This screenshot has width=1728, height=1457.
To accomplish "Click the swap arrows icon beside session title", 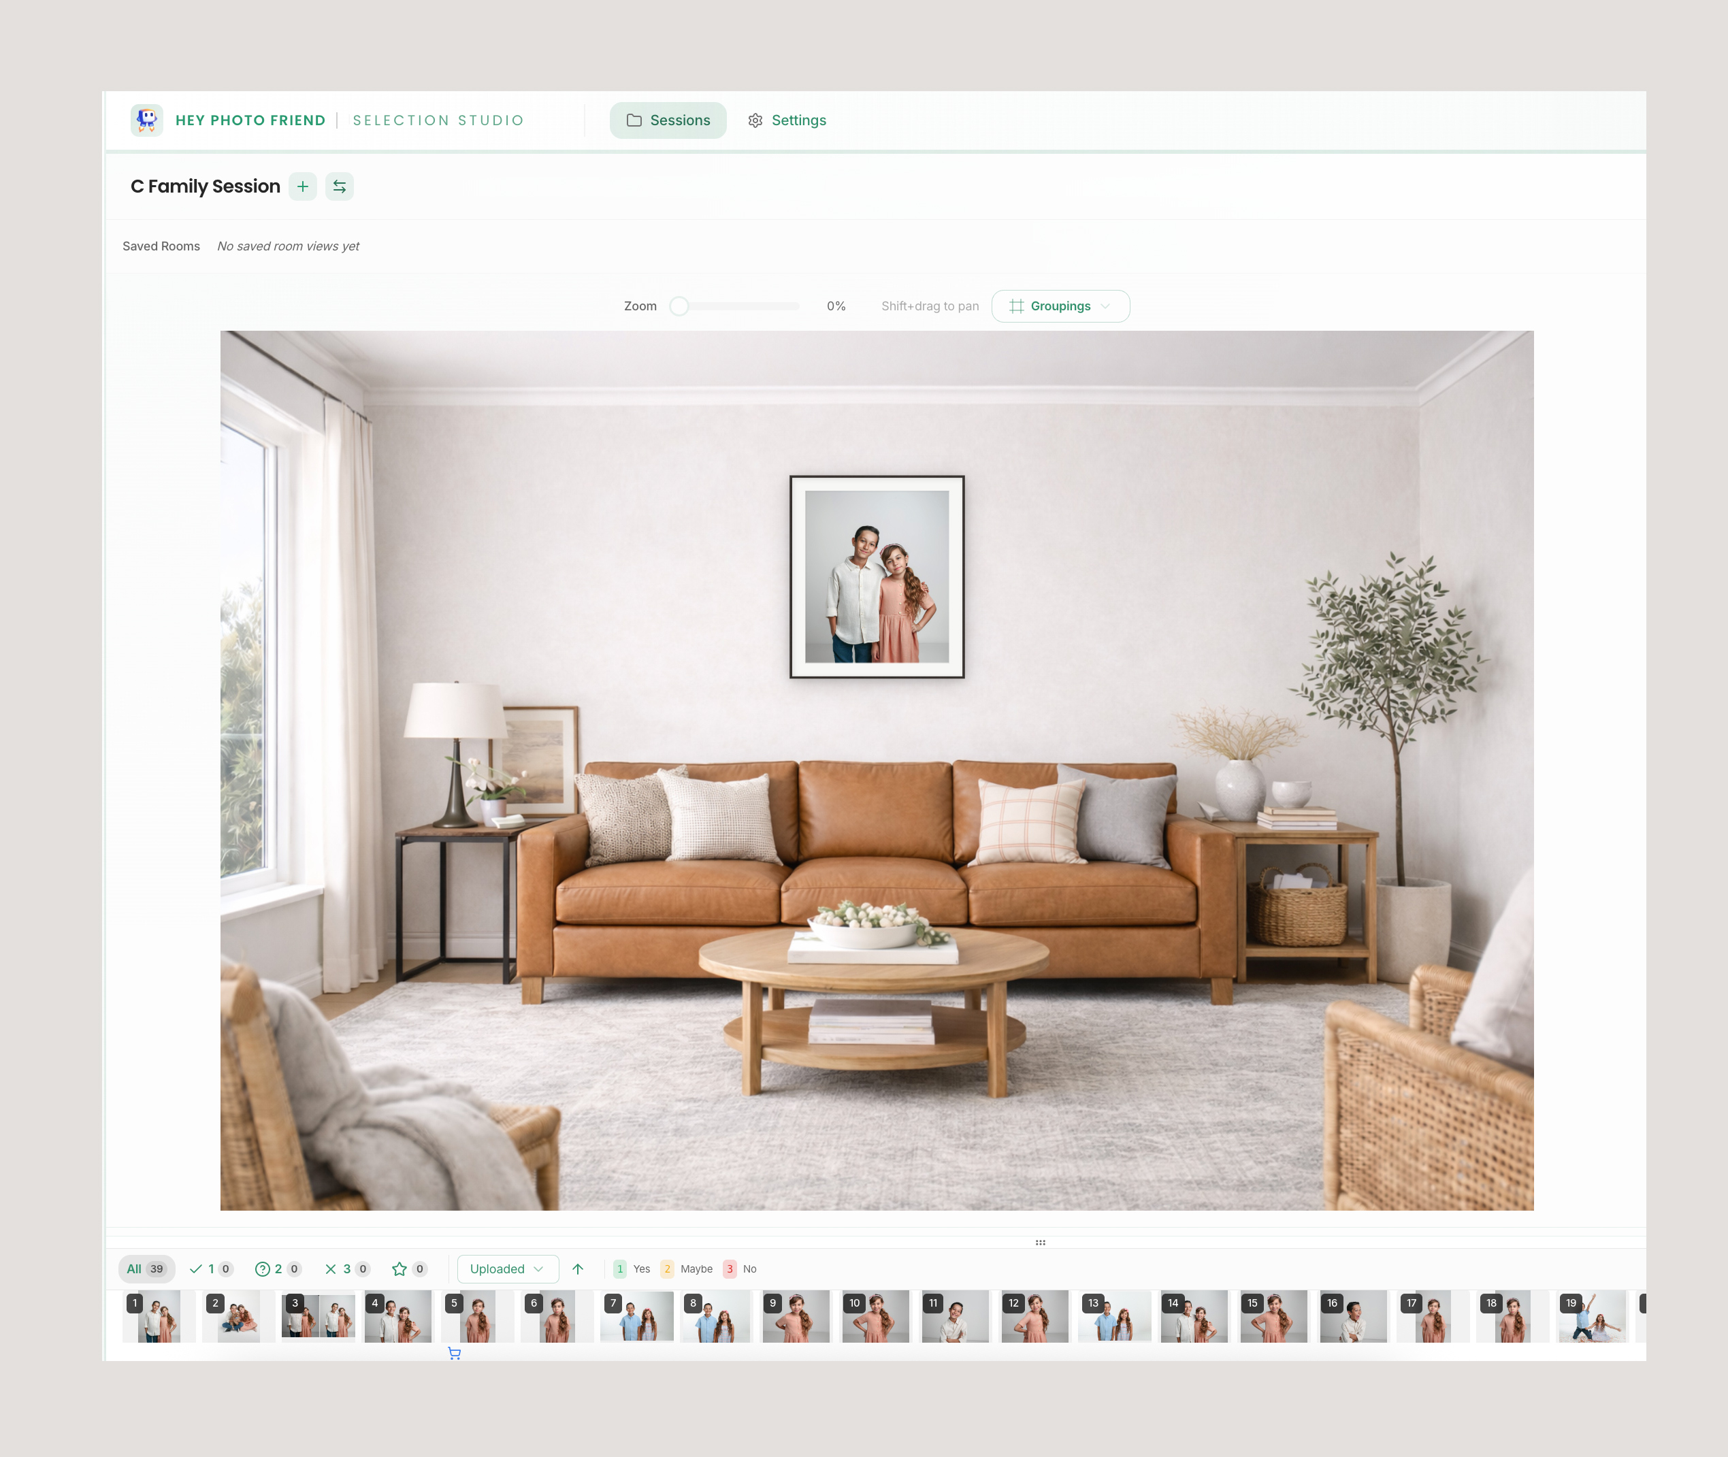I will (340, 186).
